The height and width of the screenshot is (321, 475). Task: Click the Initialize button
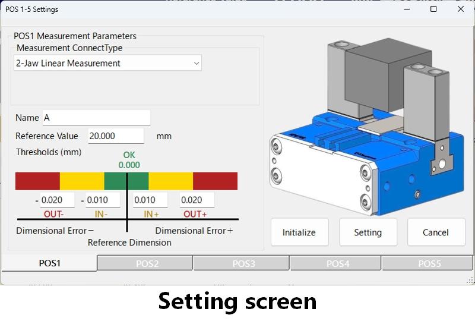click(300, 232)
